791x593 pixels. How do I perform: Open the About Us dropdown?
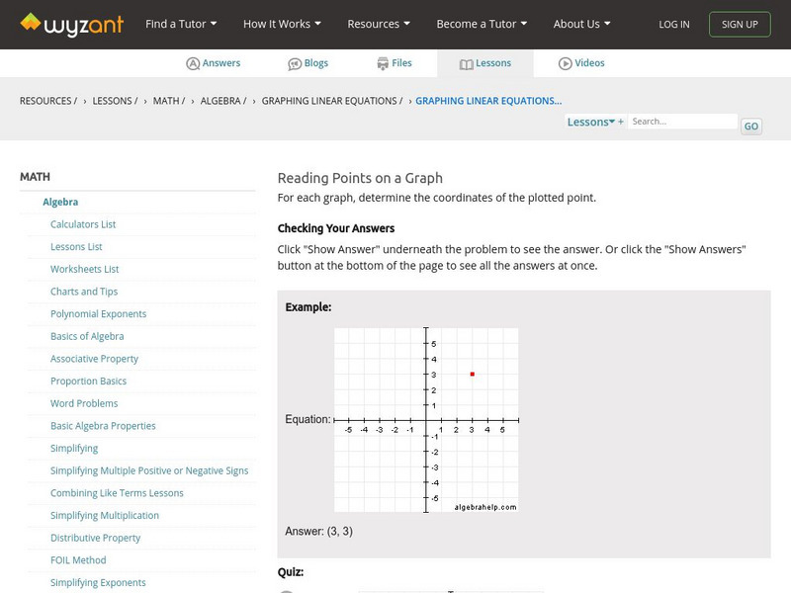tap(581, 25)
